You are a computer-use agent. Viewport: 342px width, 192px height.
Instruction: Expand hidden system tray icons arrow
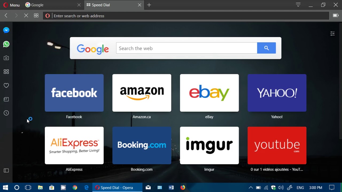(x=251, y=187)
